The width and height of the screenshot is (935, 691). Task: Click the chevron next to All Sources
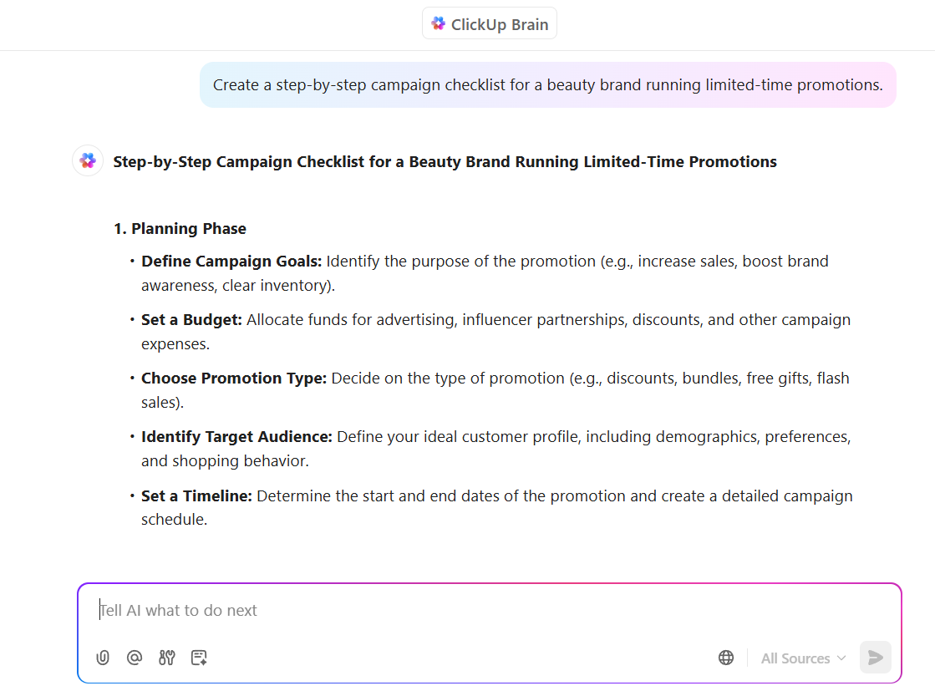[841, 658]
